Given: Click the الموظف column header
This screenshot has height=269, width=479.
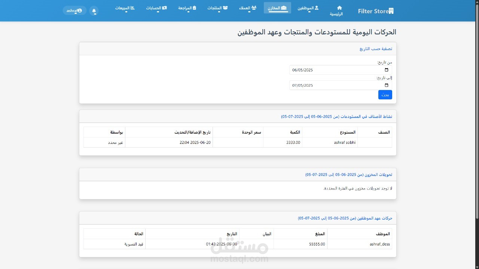Looking at the screenshot, I should [360, 234].
